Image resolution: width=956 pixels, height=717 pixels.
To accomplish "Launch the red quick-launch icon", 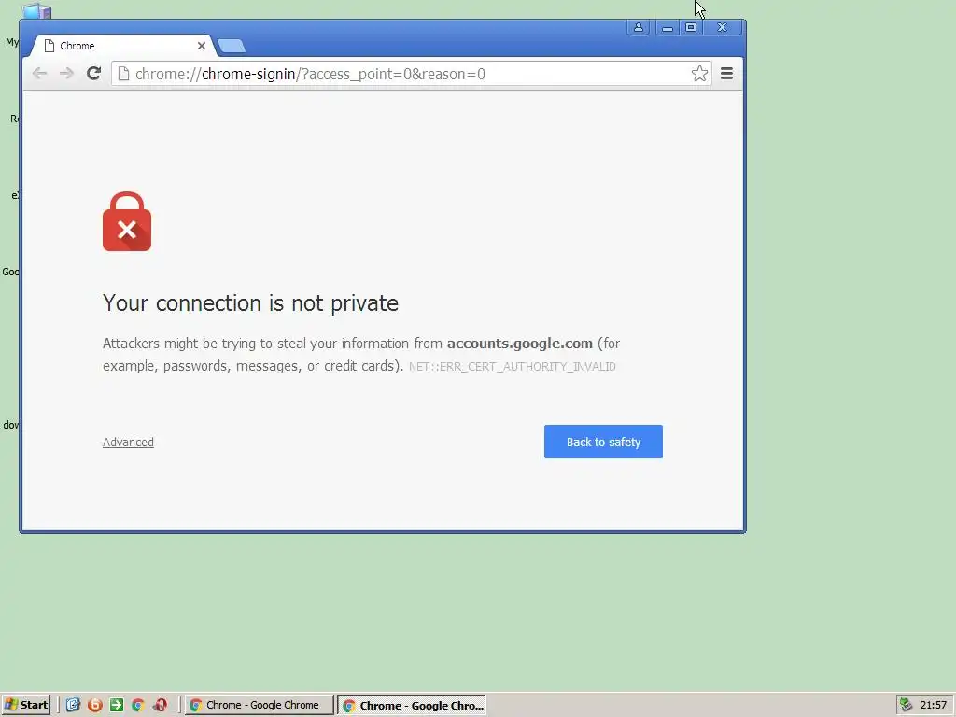I will click(160, 705).
